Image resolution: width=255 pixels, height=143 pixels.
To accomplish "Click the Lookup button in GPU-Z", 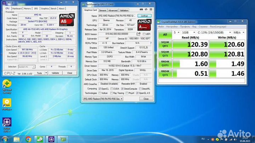I will coord(144,16).
